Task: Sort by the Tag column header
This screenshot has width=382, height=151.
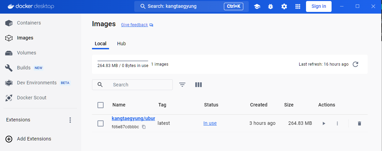Action: pos(162,105)
